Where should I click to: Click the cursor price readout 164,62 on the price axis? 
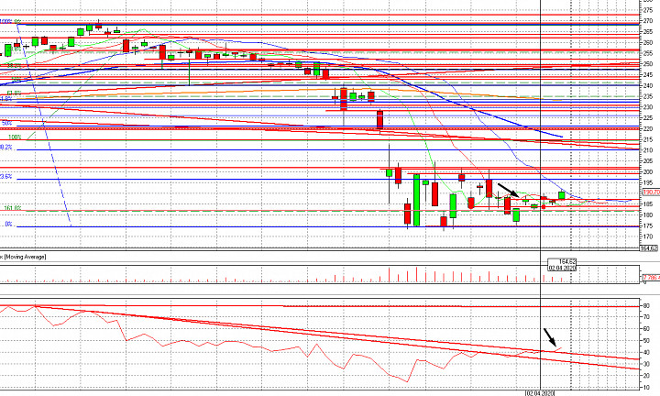coord(649,248)
